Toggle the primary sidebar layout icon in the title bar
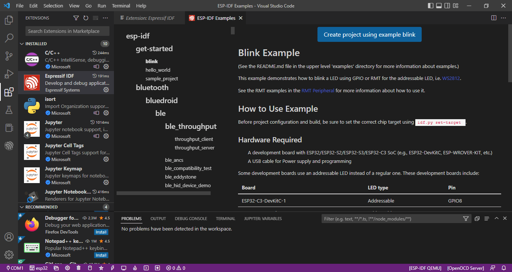Screen dimensions: 512x272 (x=431, y=6)
